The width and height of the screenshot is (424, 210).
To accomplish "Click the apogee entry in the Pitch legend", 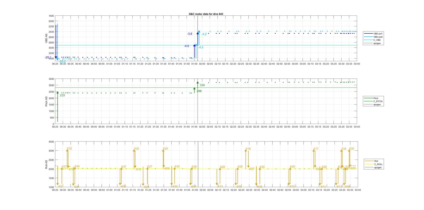I will (372, 105).
